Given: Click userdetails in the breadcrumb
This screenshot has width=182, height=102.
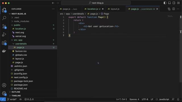Looking at the screenshot, I should 78,14.
